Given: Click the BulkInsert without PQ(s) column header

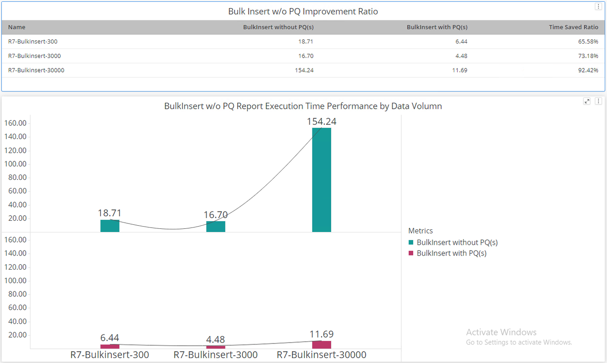Looking at the screenshot, I should click(x=278, y=27).
